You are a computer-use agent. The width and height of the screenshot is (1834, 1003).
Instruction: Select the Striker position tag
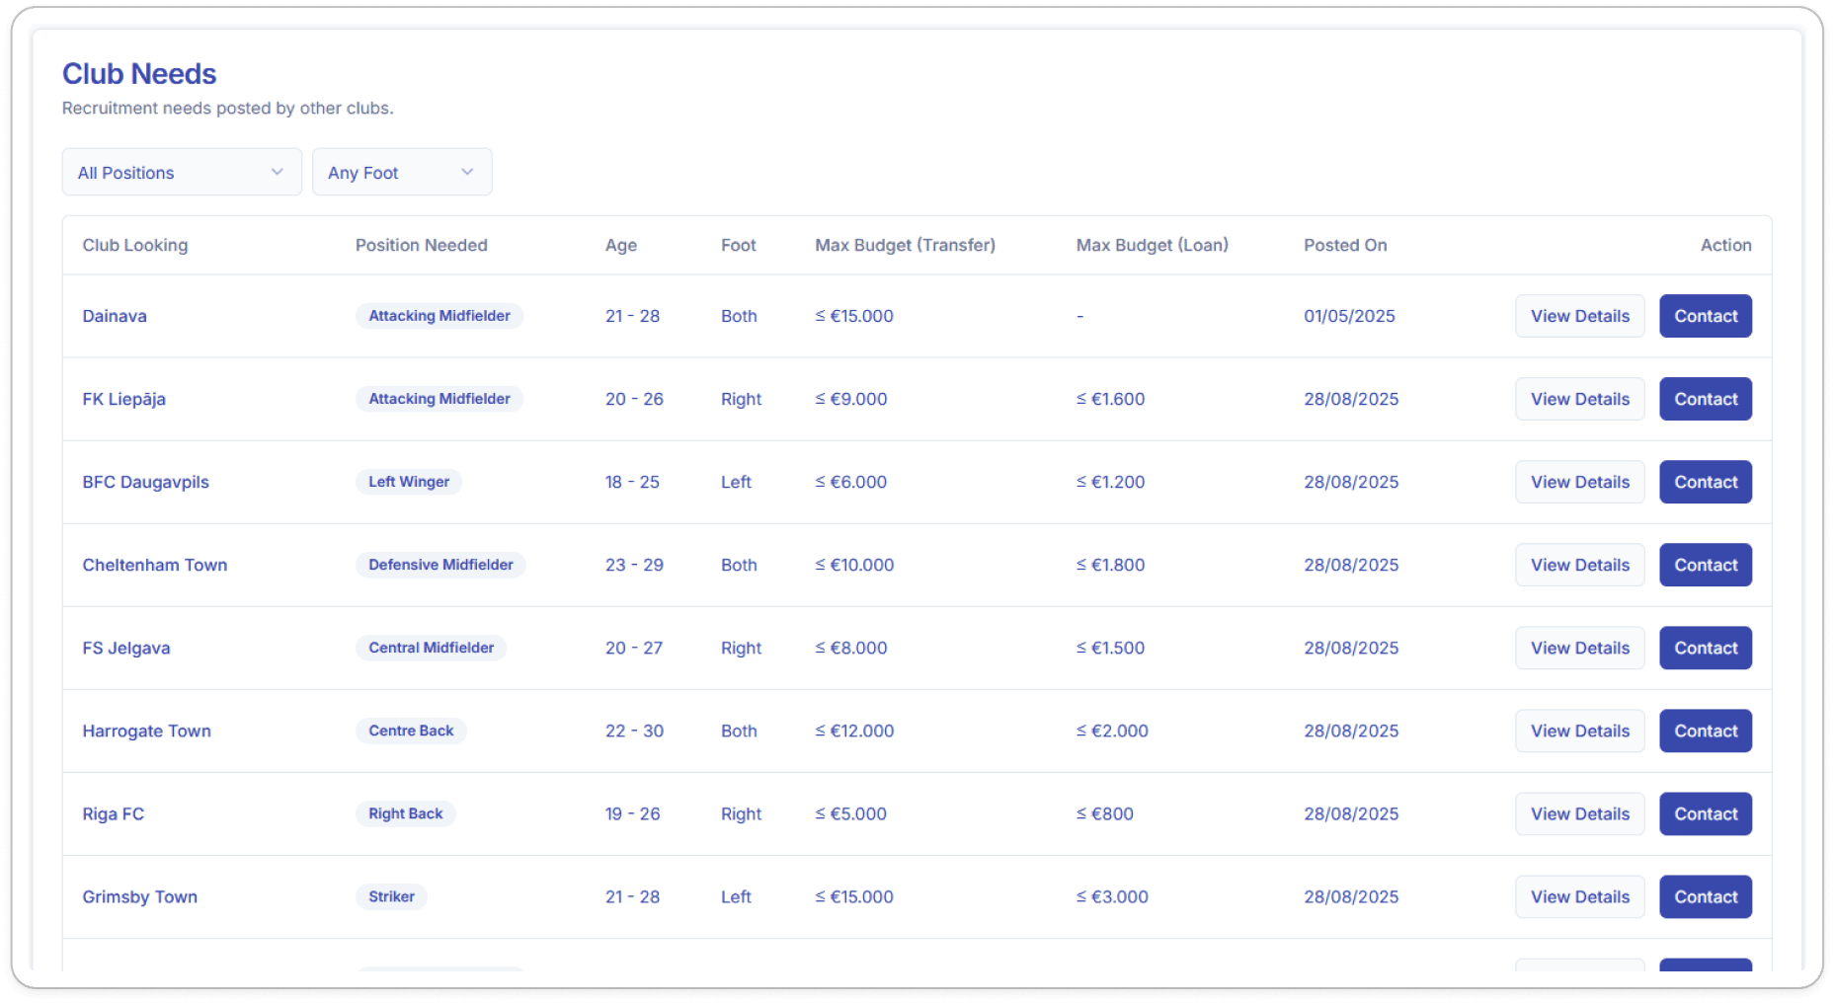391,896
